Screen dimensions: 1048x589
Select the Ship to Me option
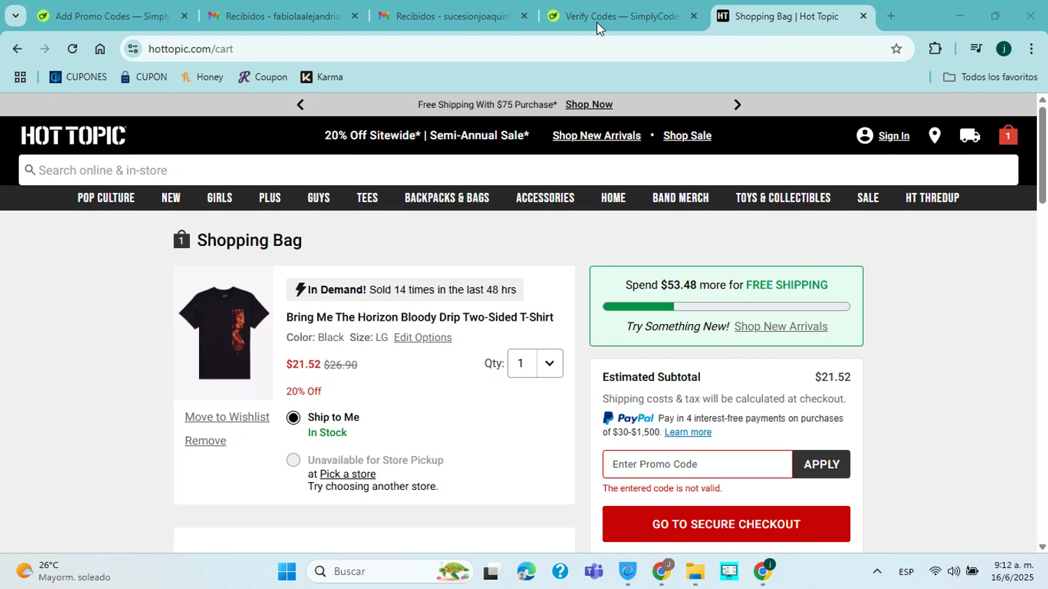pos(293,418)
